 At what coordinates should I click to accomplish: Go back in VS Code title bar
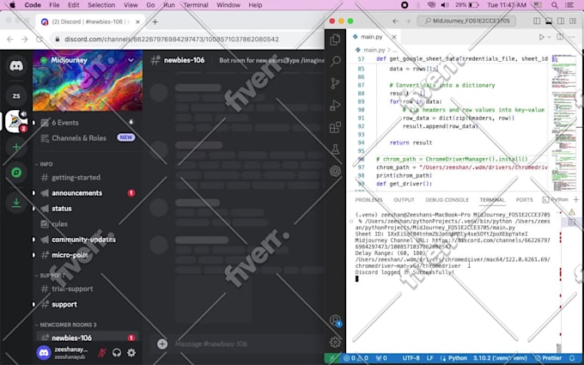396,21
